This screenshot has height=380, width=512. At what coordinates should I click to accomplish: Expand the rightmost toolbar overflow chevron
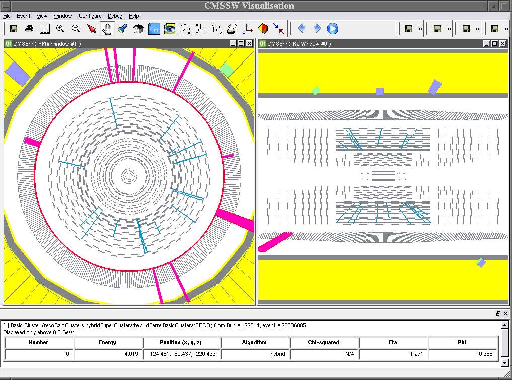coord(506,29)
